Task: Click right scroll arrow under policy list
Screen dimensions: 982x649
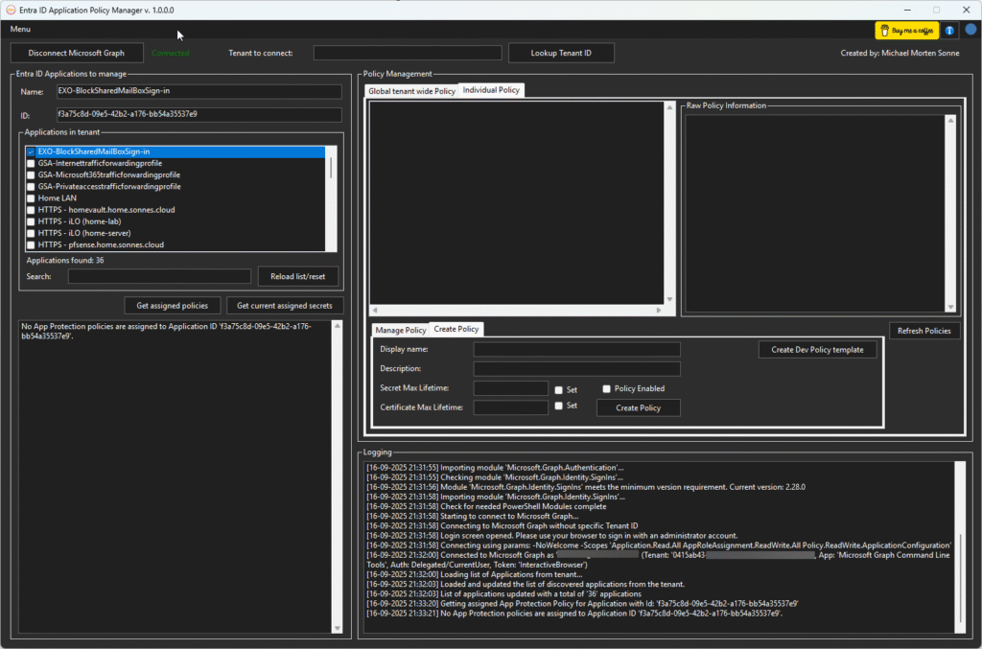Action: coord(658,310)
